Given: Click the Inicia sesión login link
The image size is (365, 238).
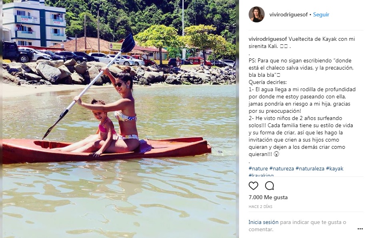Looking at the screenshot, I should [263, 222].
